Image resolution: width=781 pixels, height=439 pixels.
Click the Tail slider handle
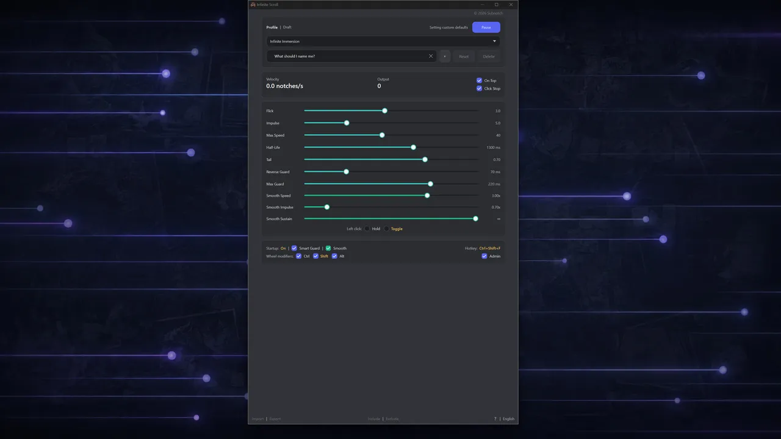(x=425, y=160)
